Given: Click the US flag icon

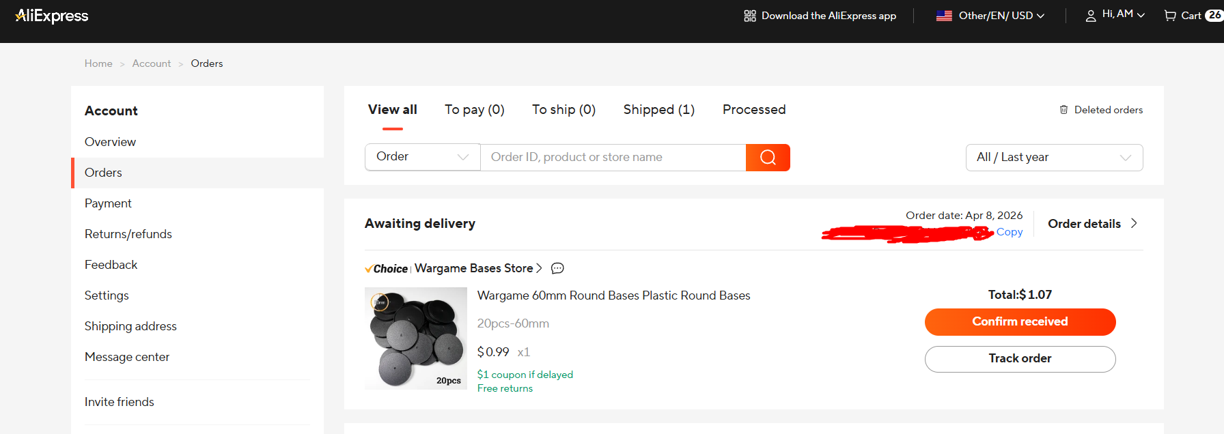Looking at the screenshot, I should [944, 16].
